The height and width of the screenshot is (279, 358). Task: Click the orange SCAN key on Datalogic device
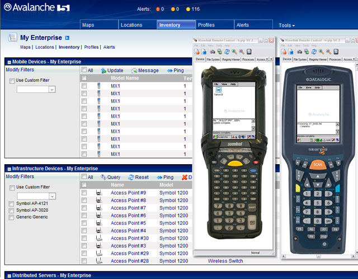pos(317,165)
